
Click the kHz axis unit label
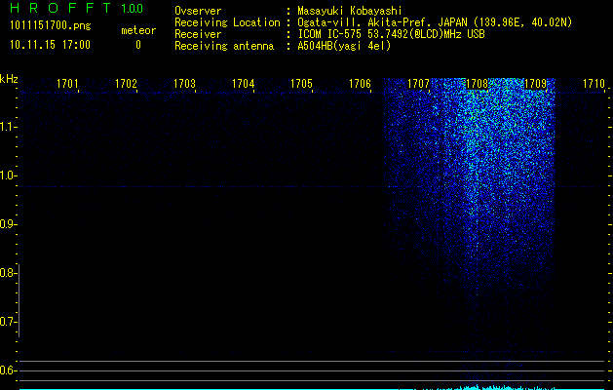tap(9, 79)
